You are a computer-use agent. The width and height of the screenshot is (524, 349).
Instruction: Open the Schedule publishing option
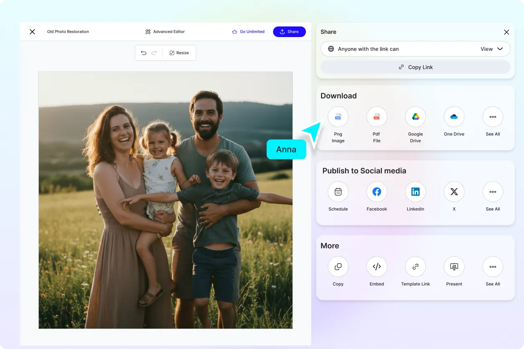pyautogui.click(x=338, y=192)
